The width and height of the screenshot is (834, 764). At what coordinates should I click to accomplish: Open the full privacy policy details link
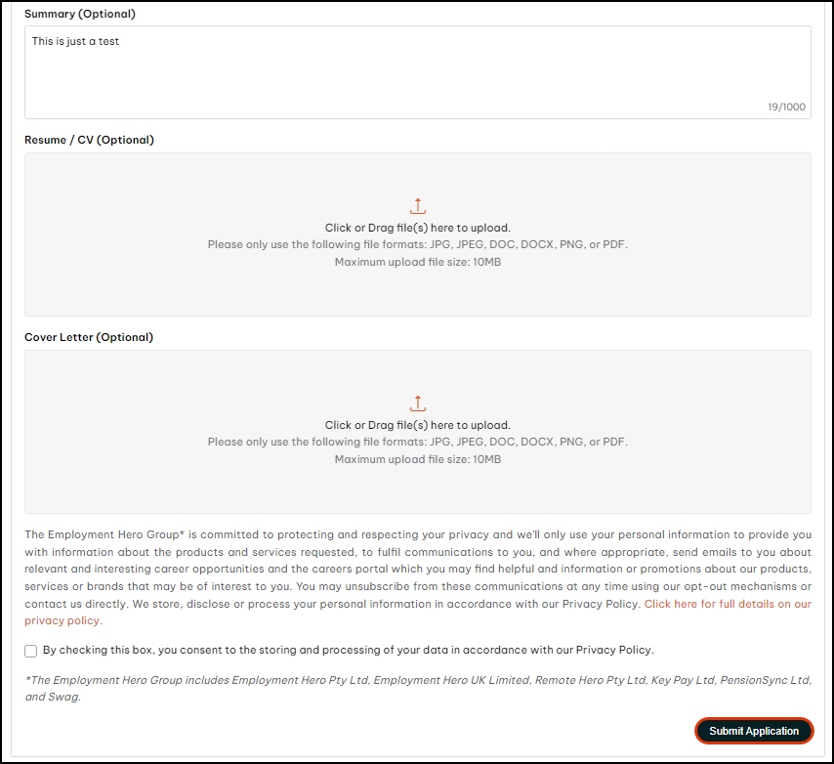click(727, 604)
